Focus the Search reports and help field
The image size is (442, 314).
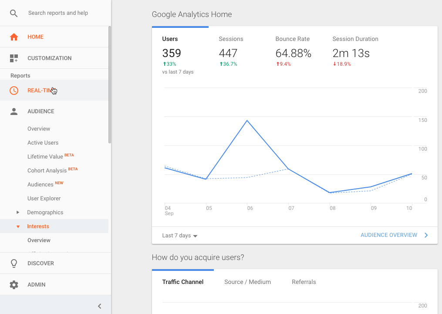(x=58, y=13)
